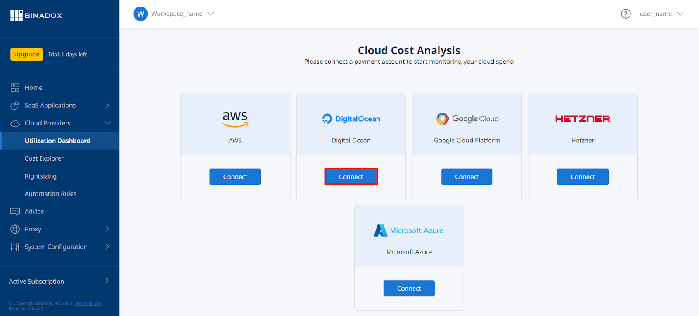Click the 'Digital Ocean' card label
699x316 pixels.
[x=351, y=141]
